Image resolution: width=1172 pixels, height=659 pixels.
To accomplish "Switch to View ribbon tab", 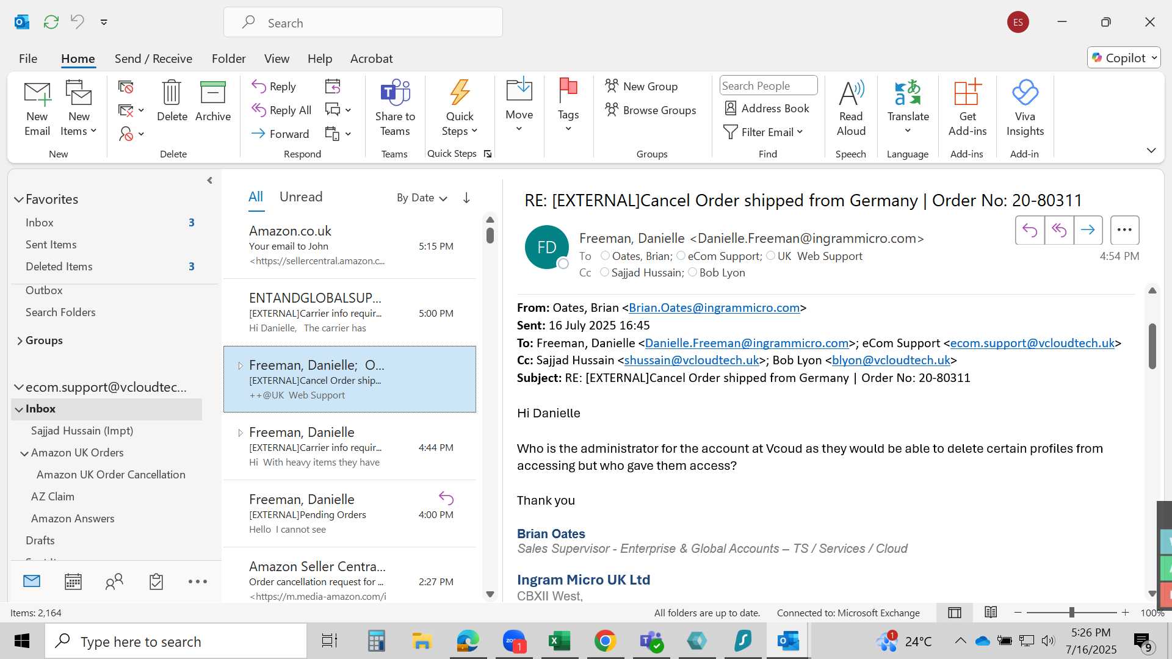I will pos(277,59).
